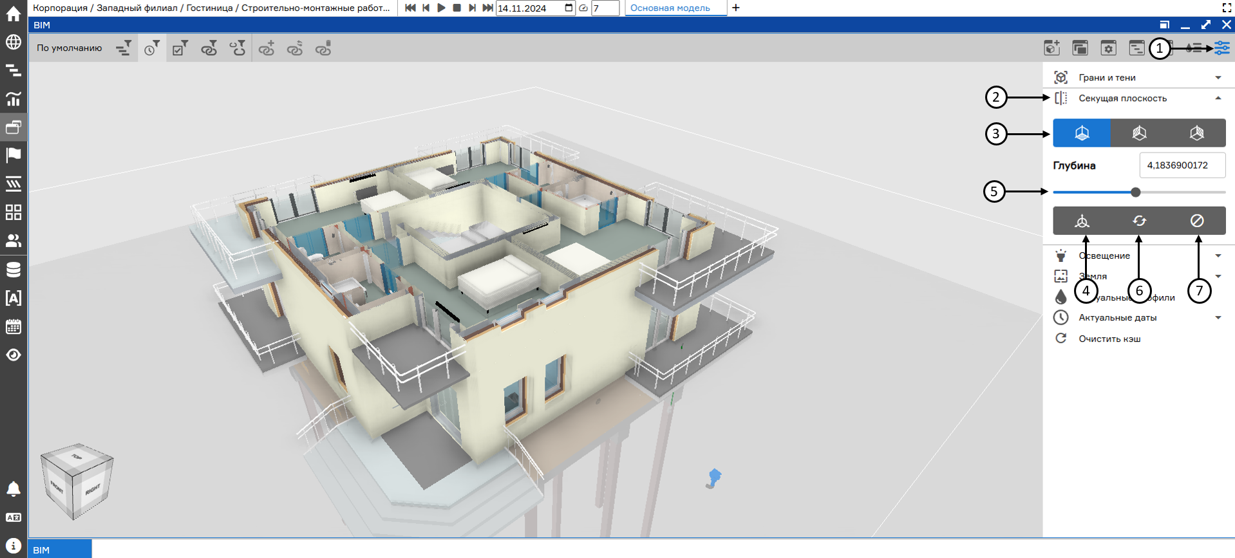This screenshot has height=558, width=1235.
Task: Step forward one frame
Action: click(x=472, y=8)
